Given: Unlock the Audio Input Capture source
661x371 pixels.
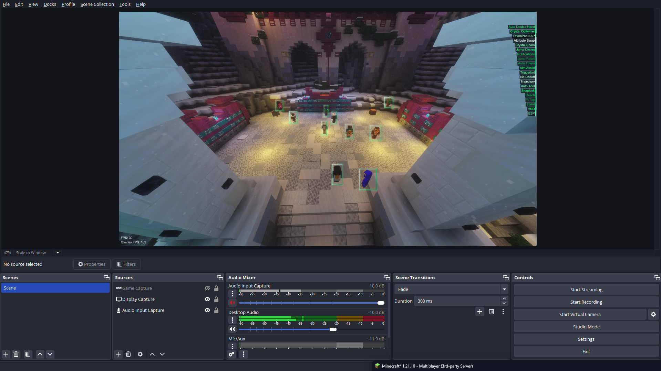Looking at the screenshot, I should 216,310.
